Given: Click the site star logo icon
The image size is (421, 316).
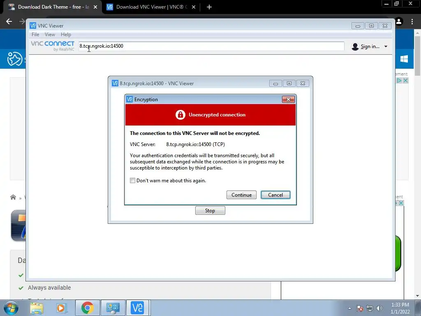Looking at the screenshot, I should (15, 59).
